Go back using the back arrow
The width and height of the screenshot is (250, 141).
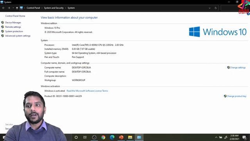[x=4, y=8]
